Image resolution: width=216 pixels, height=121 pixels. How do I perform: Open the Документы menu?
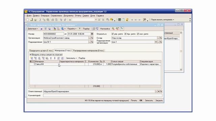click(x=69, y=16)
